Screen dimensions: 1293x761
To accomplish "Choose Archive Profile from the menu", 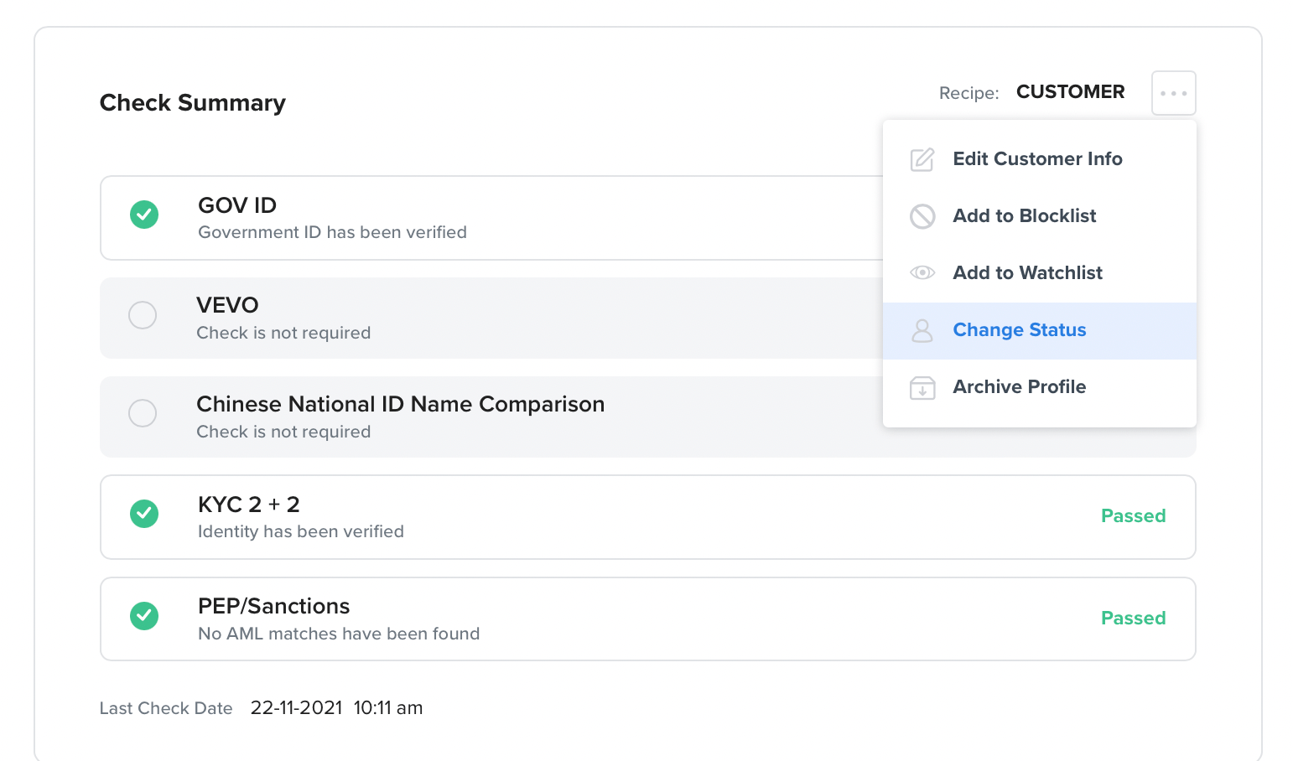I will (1019, 387).
